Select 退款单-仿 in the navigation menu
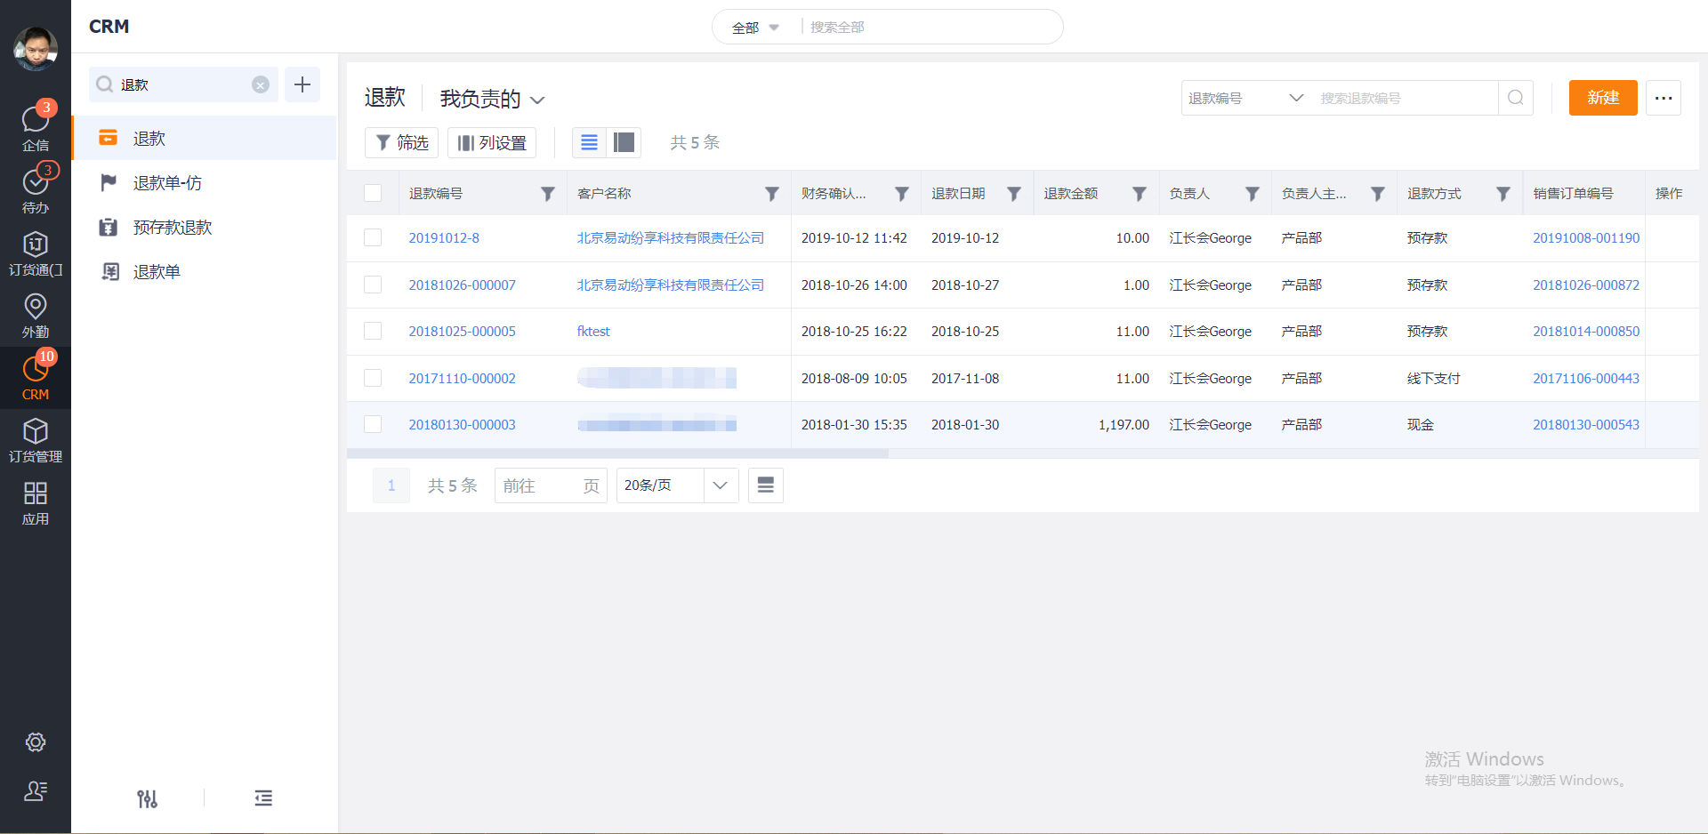The image size is (1708, 834). pos(205,182)
